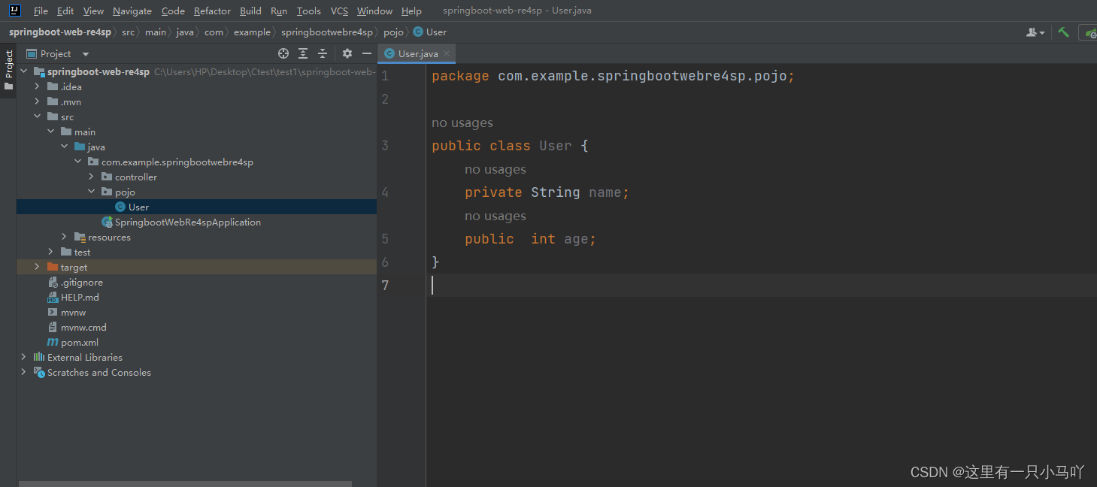Click the Scratches and Consoles icon
Image resolution: width=1097 pixels, height=487 pixels.
(39, 372)
